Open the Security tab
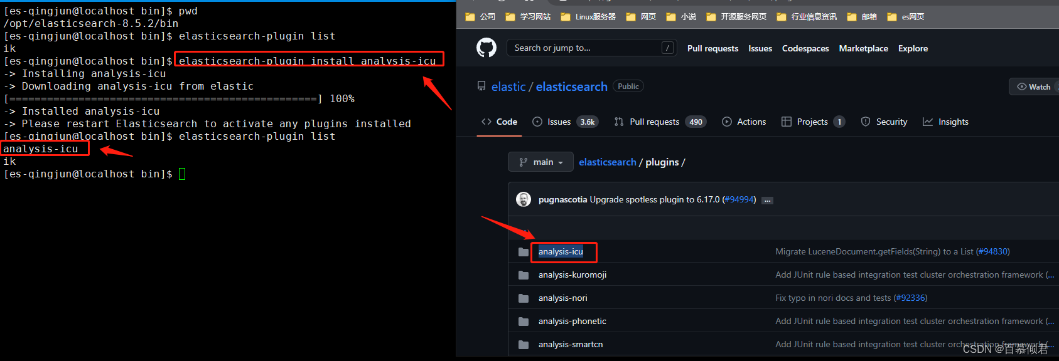This screenshot has height=361, width=1059. pyautogui.click(x=884, y=122)
